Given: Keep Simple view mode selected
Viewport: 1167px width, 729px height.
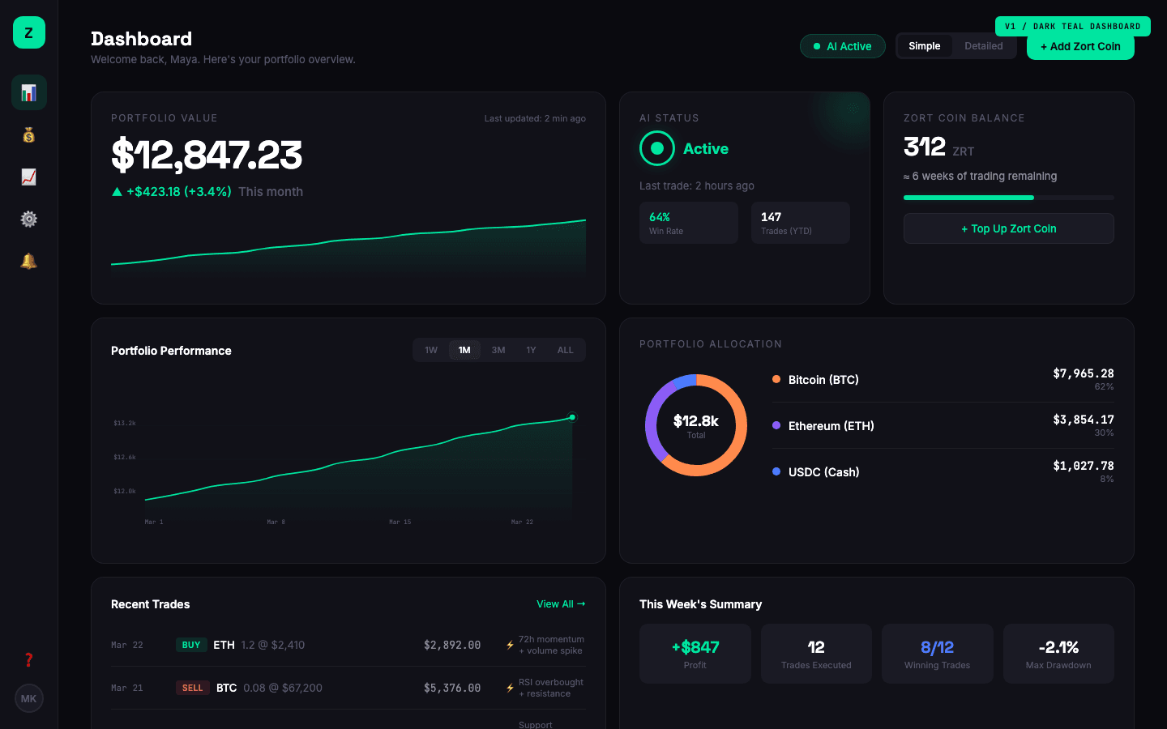Looking at the screenshot, I should click(924, 46).
